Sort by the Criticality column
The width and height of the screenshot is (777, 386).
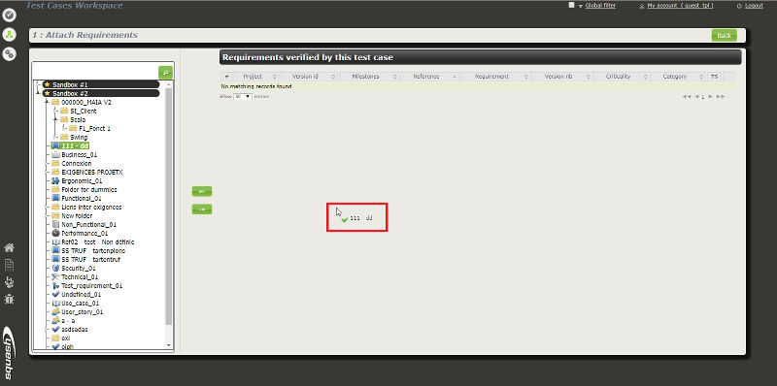622,77
